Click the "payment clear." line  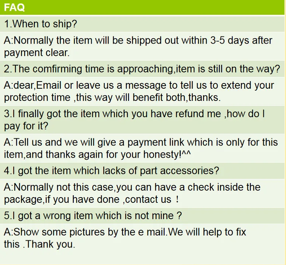coord(37,53)
